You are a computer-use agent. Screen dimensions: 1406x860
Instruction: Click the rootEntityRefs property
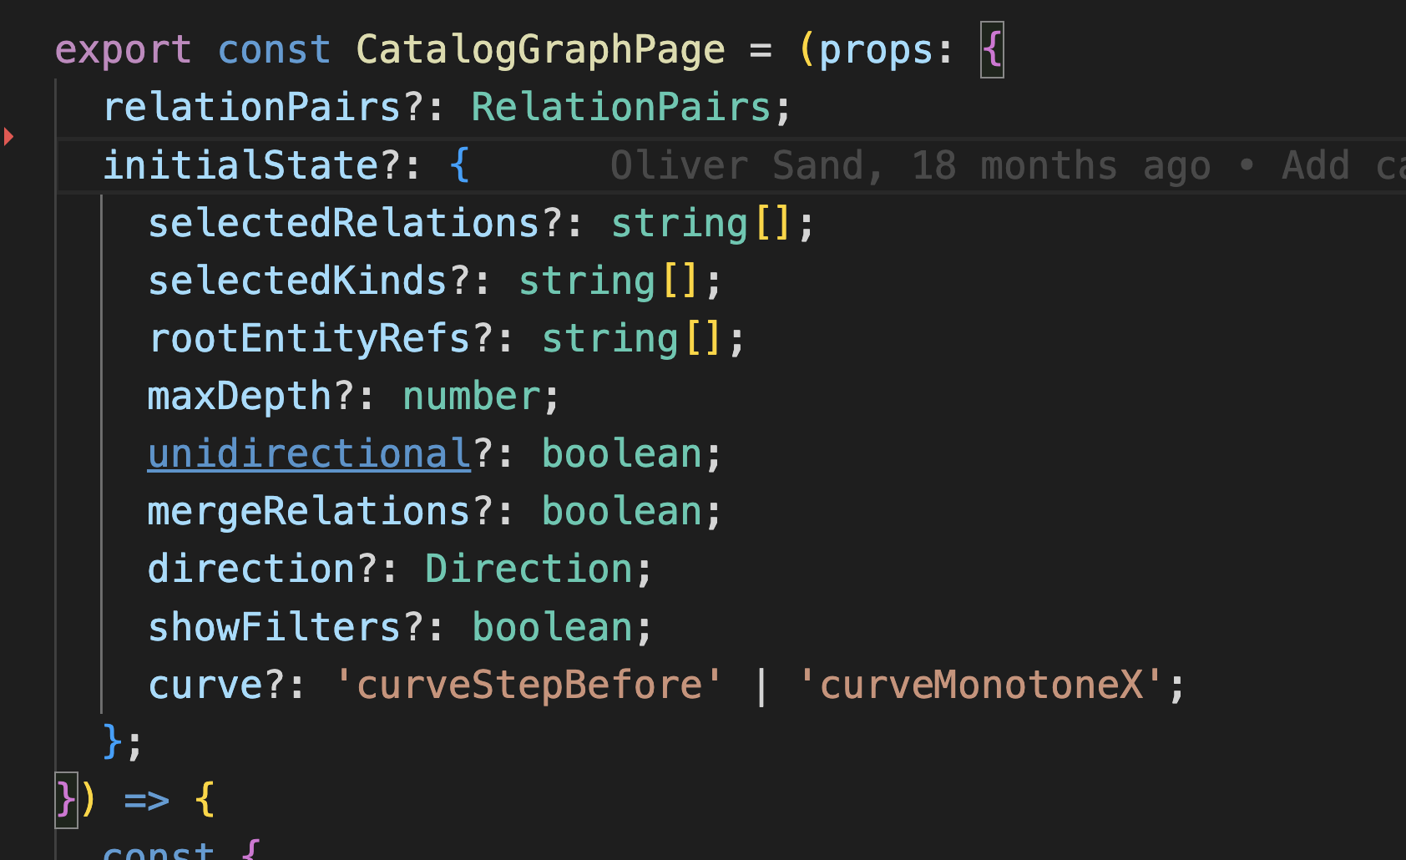click(x=309, y=337)
